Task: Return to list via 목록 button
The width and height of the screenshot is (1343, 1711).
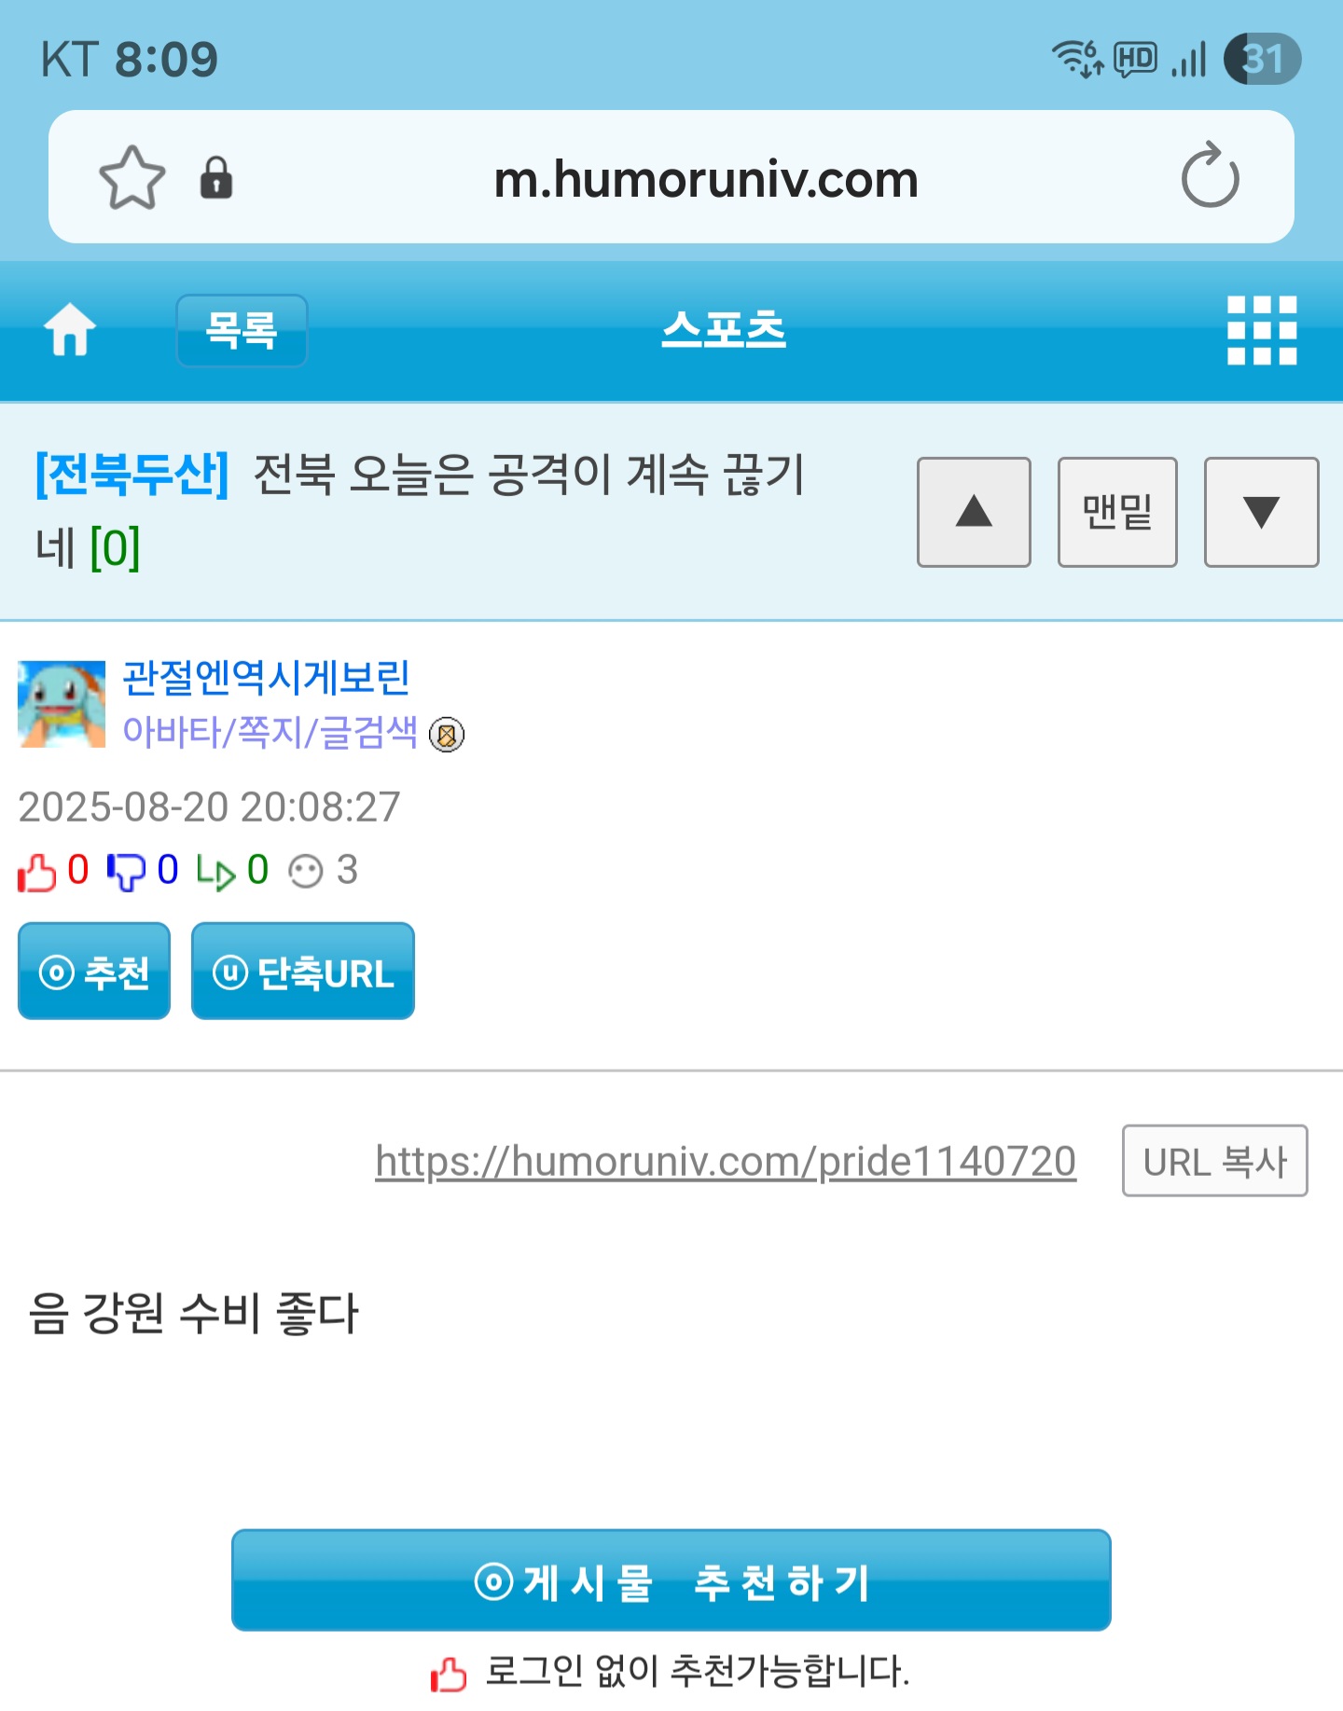Action: point(242,330)
